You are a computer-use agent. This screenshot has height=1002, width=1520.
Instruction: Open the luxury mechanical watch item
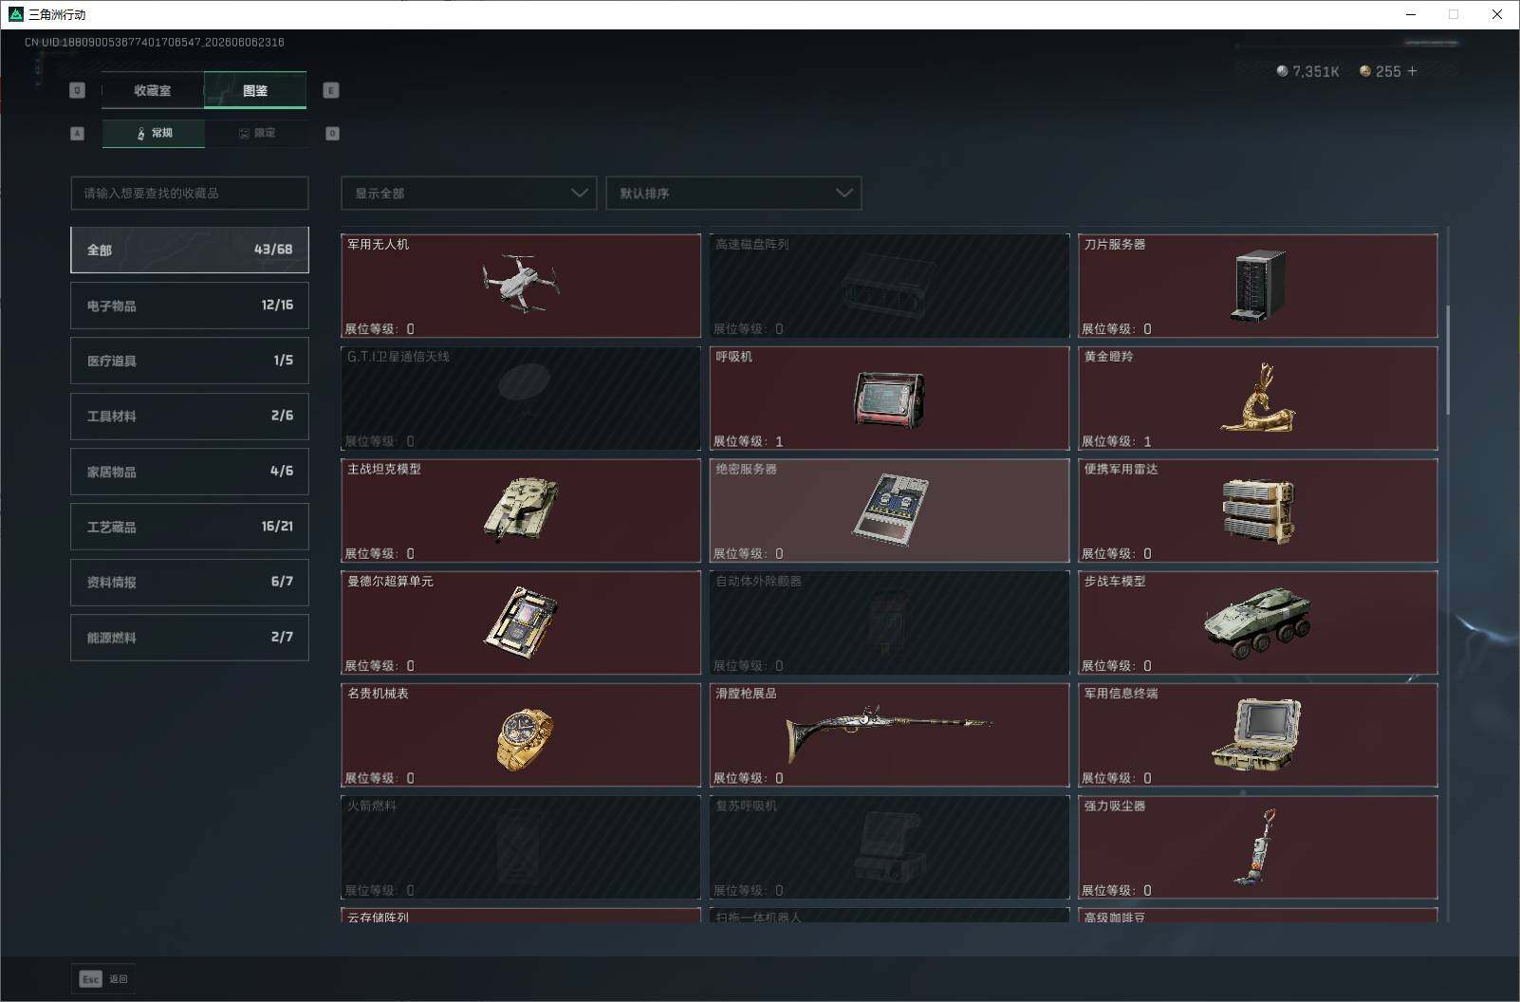[x=525, y=738]
